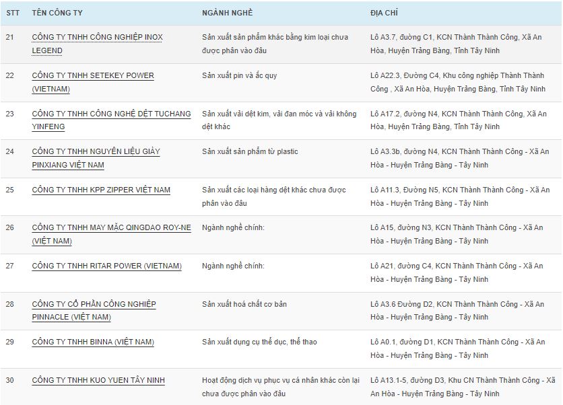Click the 'Sản xuất sản phẩm từ plastic' cell
Image resolution: width=563 pixels, height=405 pixels.
(x=250, y=152)
